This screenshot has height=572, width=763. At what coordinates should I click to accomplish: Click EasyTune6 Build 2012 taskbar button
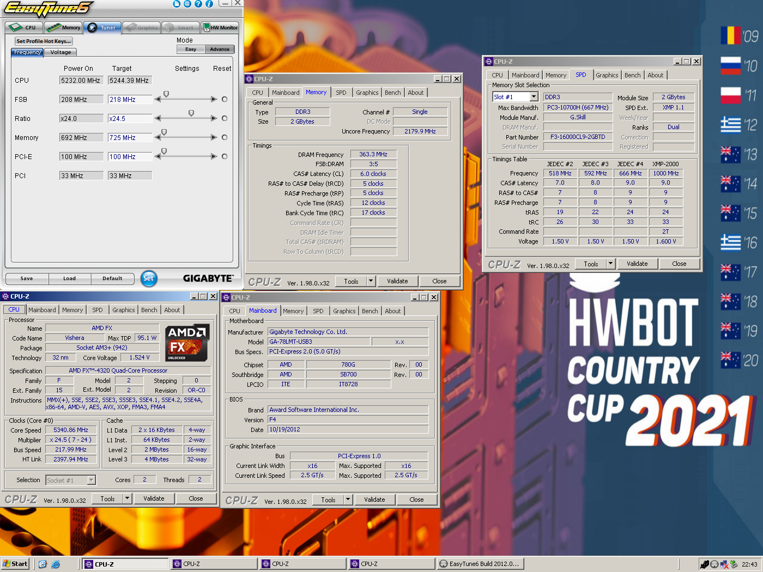coord(481,564)
